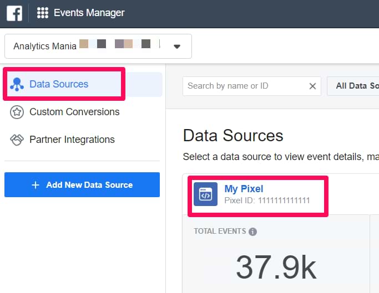Focus the Search by name or ID field
379x293 pixels.
(252, 86)
